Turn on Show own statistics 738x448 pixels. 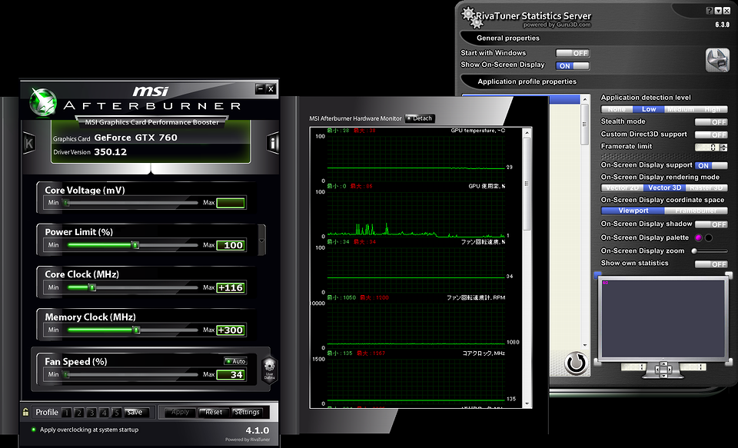coord(711,264)
